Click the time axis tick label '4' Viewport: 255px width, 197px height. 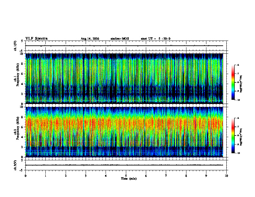point(106,176)
